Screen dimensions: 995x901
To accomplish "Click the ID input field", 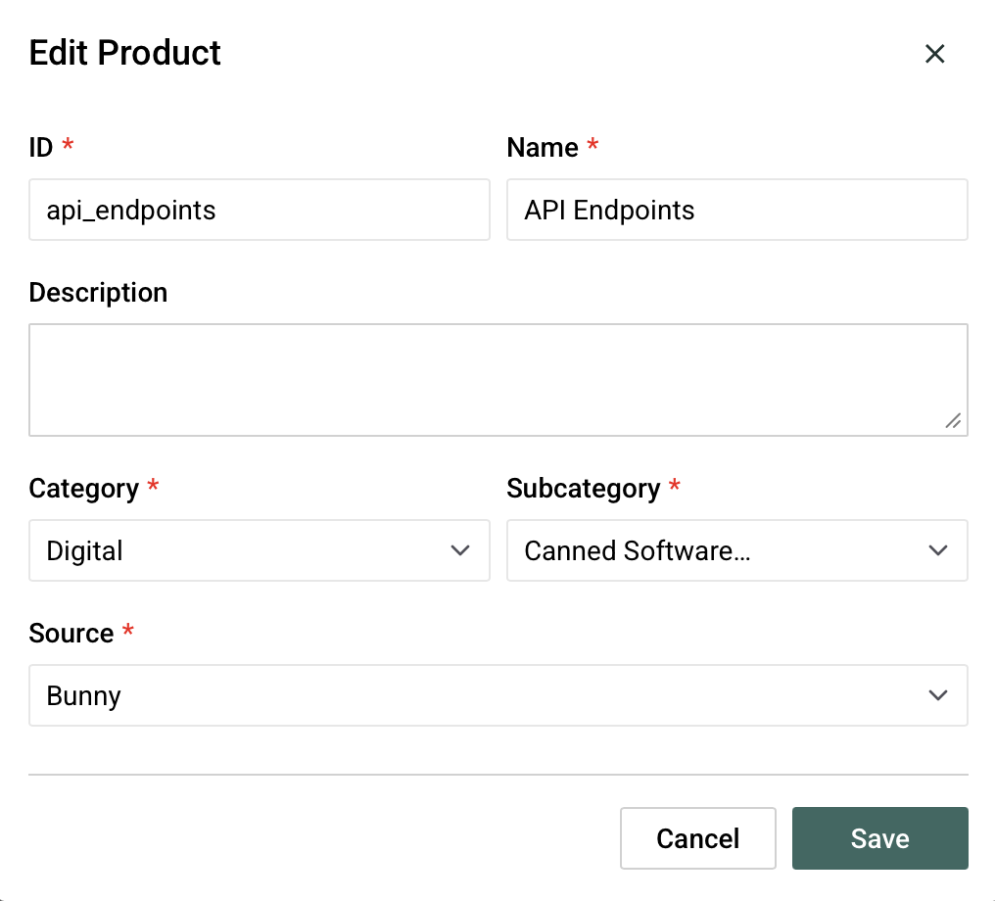I will coord(259,210).
